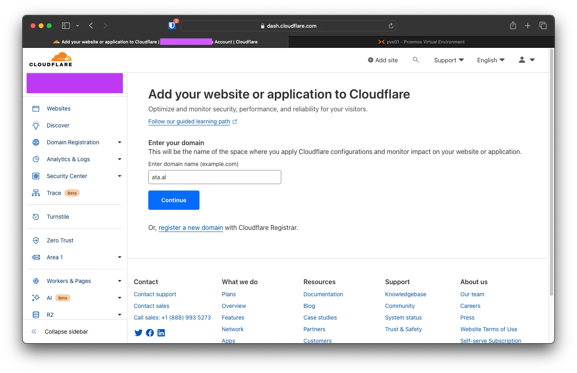Select the Cloudflare Add your website tab
Viewport: 577px width, 373px height.
[156, 42]
